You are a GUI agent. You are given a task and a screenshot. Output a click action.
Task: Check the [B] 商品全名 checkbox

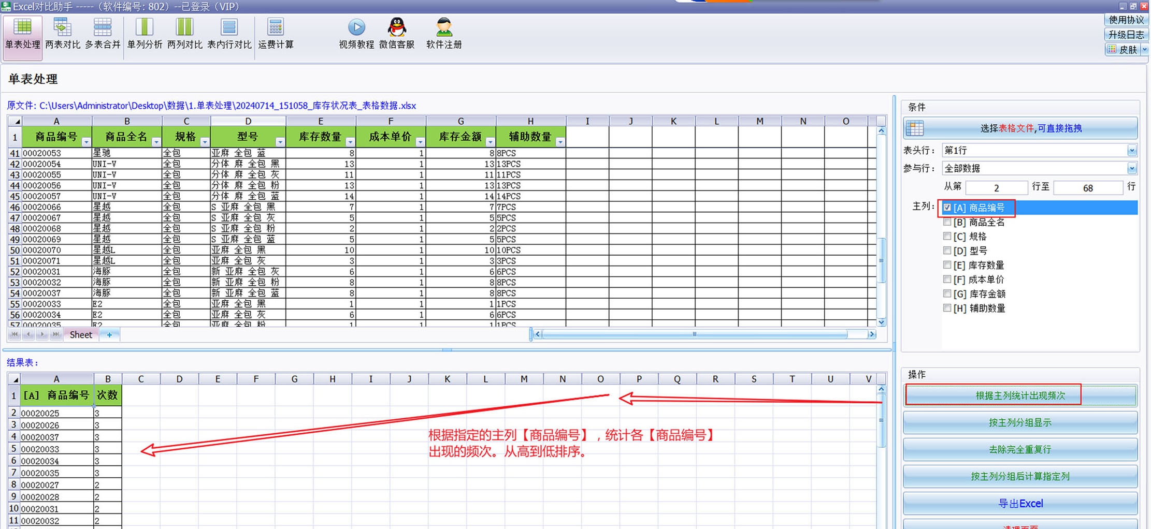pyautogui.click(x=947, y=222)
